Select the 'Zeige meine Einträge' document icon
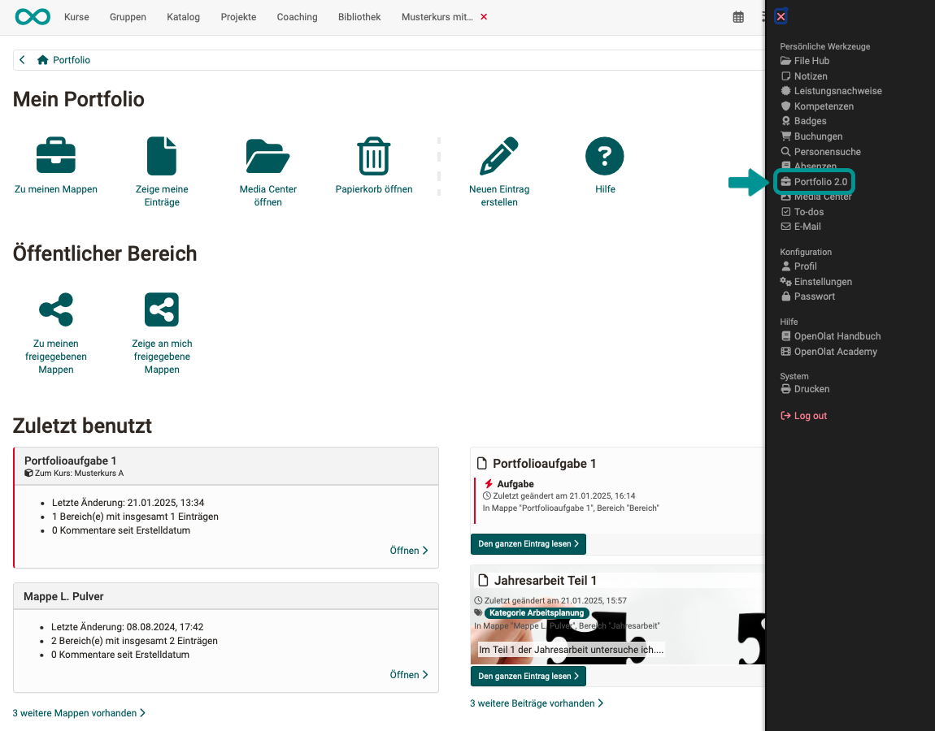935x731 pixels. [x=161, y=155]
